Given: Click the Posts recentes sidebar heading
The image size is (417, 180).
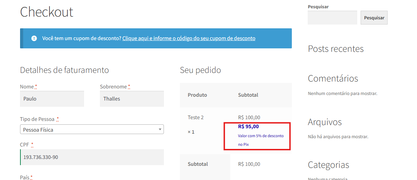Looking at the screenshot, I should click(x=335, y=49).
